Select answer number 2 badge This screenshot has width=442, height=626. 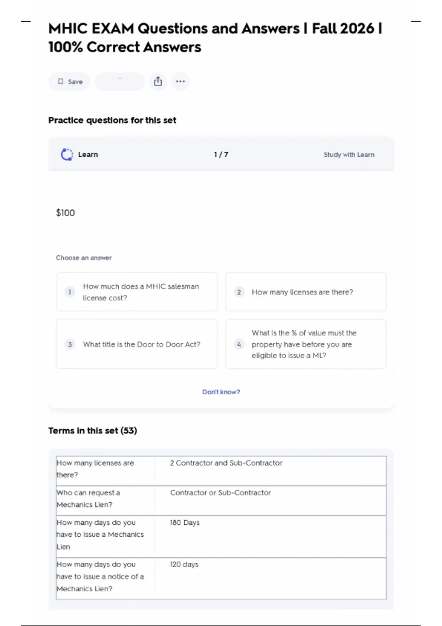tap(239, 292)
